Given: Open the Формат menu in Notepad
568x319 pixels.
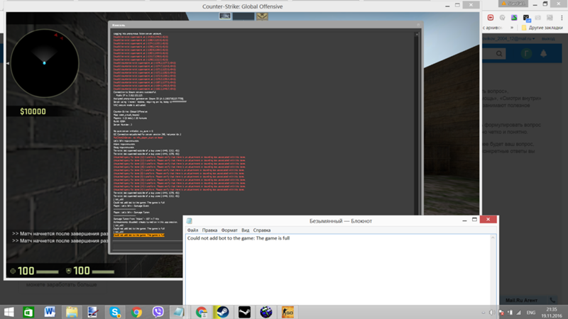Looking at the screenshot, I should tap(229, 230).
